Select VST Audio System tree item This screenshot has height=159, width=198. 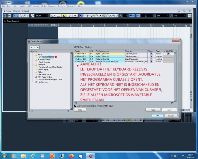45,77
